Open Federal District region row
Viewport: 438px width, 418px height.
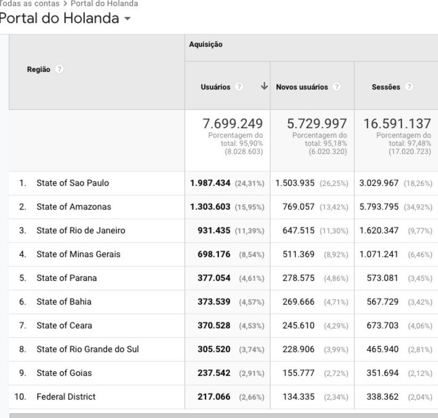tap(66, 397)
